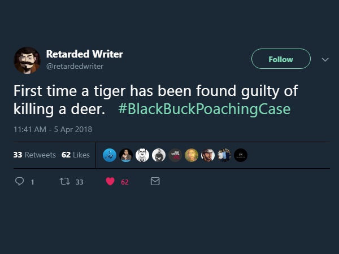339x254 pixels.
Task: Open the tweet options chevron menu
Action: [324, 59]
